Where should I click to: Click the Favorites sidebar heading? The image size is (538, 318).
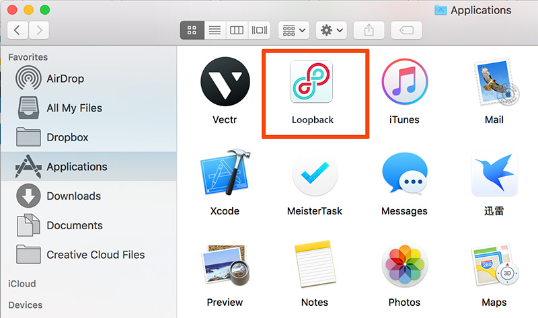pos(28,57)
